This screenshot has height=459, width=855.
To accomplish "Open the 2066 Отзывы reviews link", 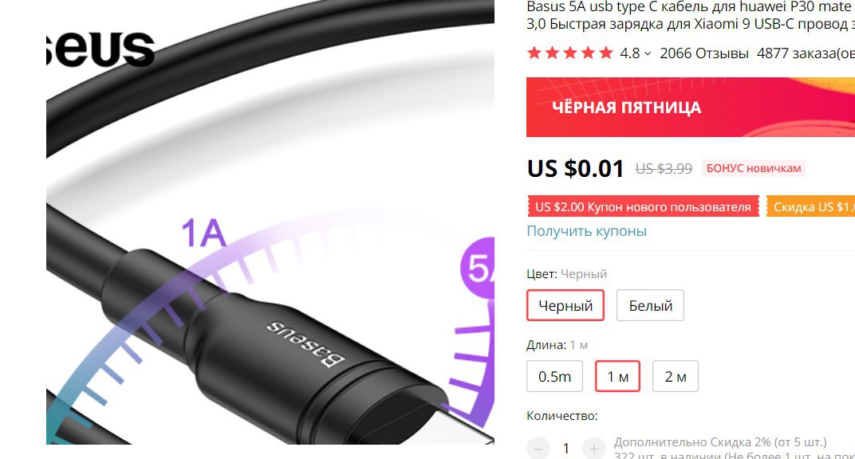I will (x=704, y=53).
